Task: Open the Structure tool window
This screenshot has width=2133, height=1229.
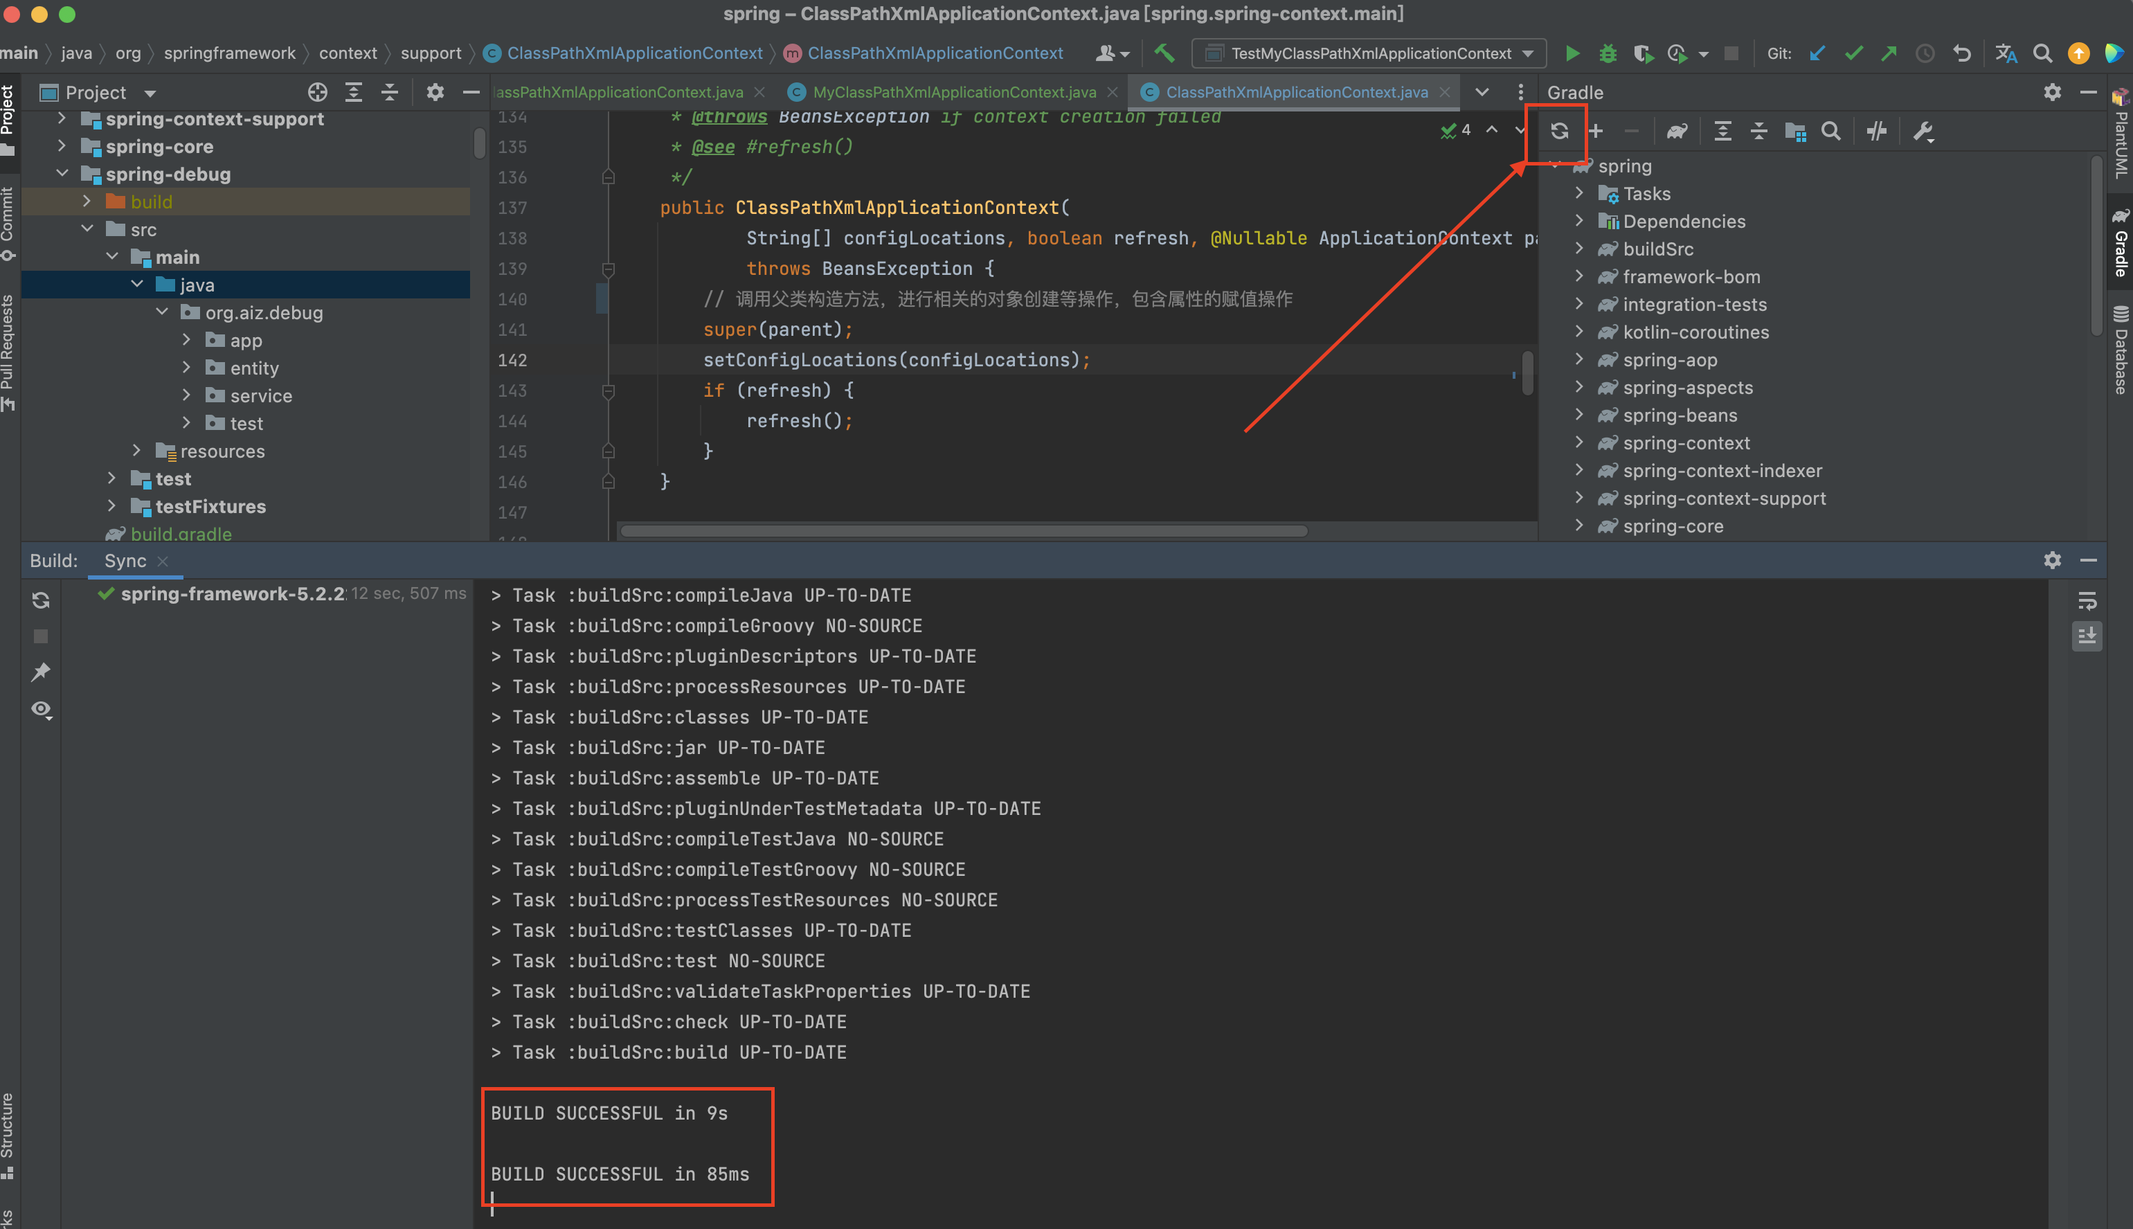Action: click(8, 1136)
